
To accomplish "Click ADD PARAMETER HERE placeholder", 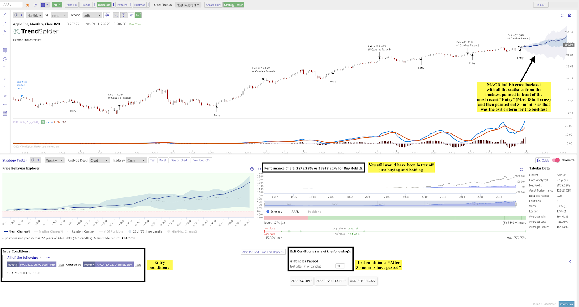I will click(23, 273).
